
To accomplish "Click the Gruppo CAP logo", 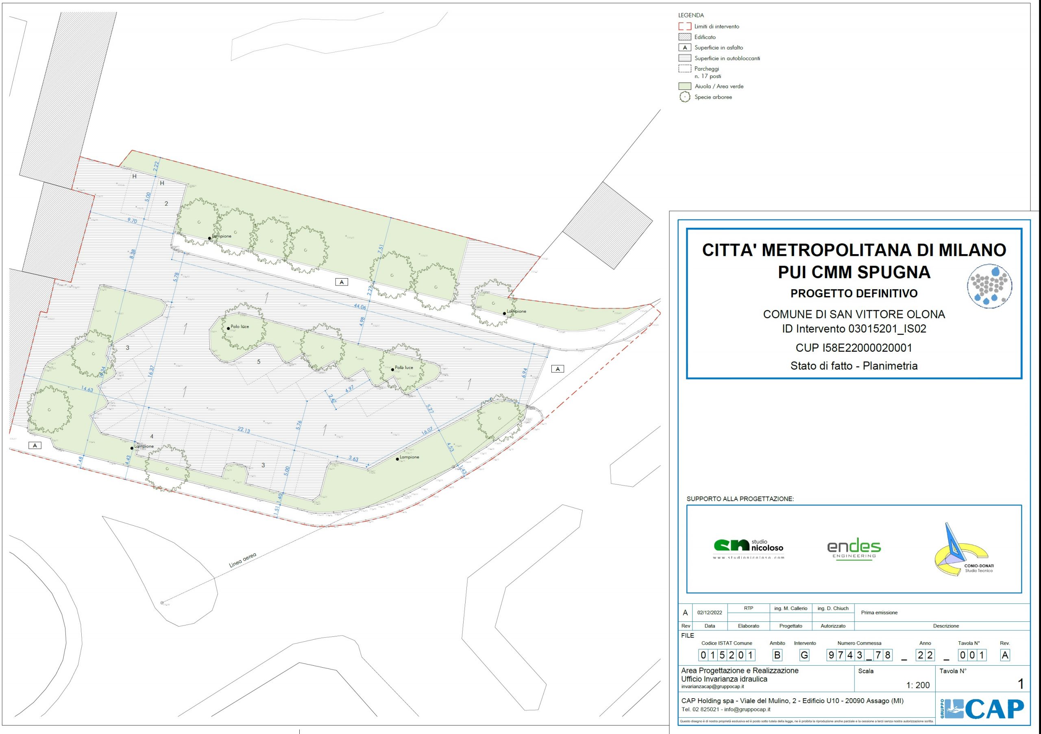I will [982, 710].
